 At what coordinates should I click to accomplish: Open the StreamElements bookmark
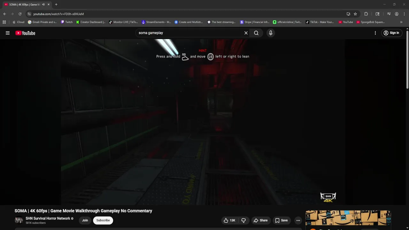pos(156,22)
